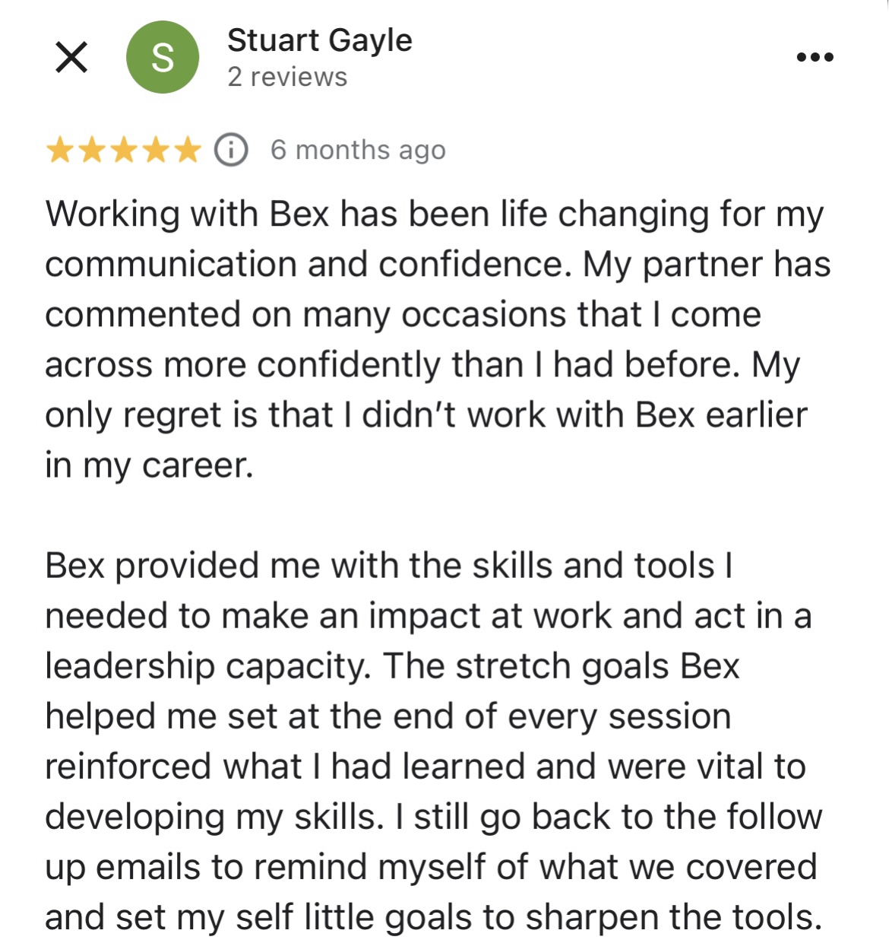Click the "2 reviews" count text

[287, 77]
